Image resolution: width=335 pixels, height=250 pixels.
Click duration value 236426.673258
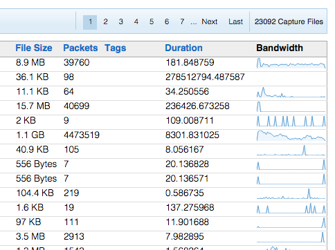[x=197, y=106]
